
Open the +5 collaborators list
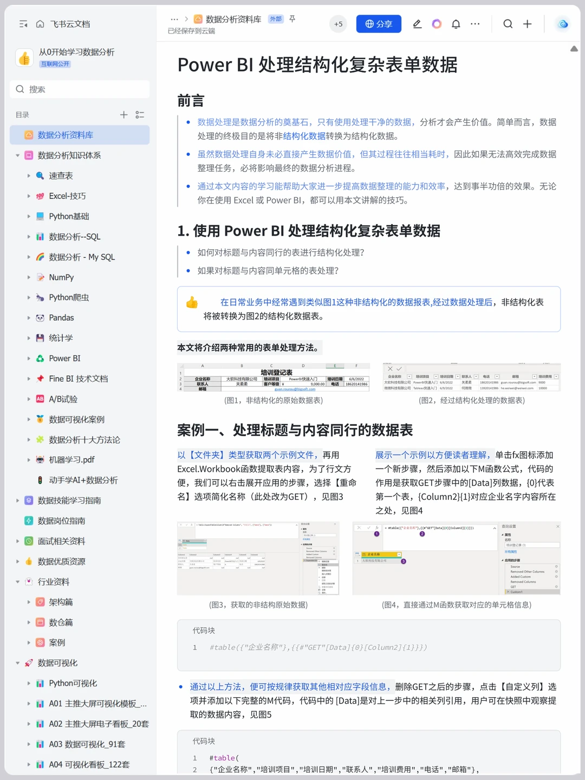coord(338,24)
